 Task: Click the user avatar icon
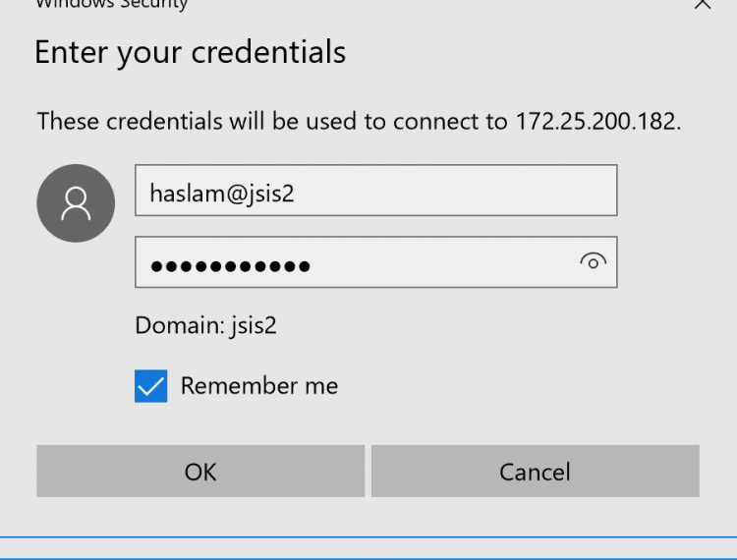pyautogui.click(x=76, y=203)
